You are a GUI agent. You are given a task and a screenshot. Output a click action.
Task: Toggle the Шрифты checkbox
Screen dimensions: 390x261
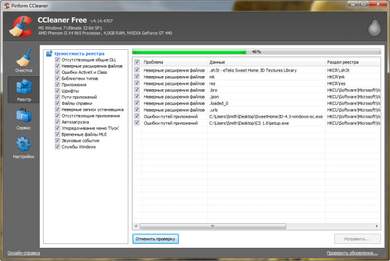tap(57, 90)
